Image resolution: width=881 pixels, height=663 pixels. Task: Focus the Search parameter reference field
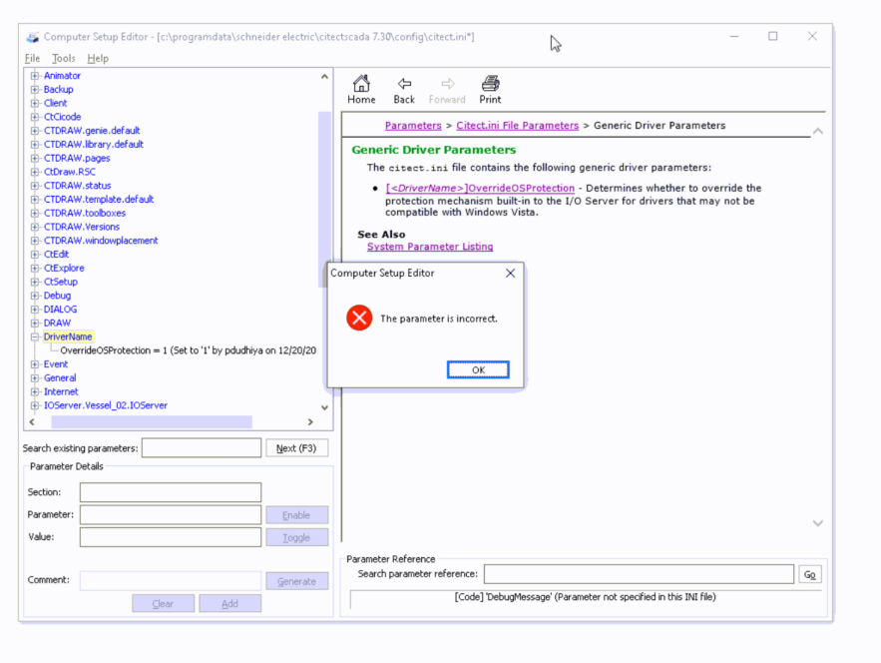(639, 574)
